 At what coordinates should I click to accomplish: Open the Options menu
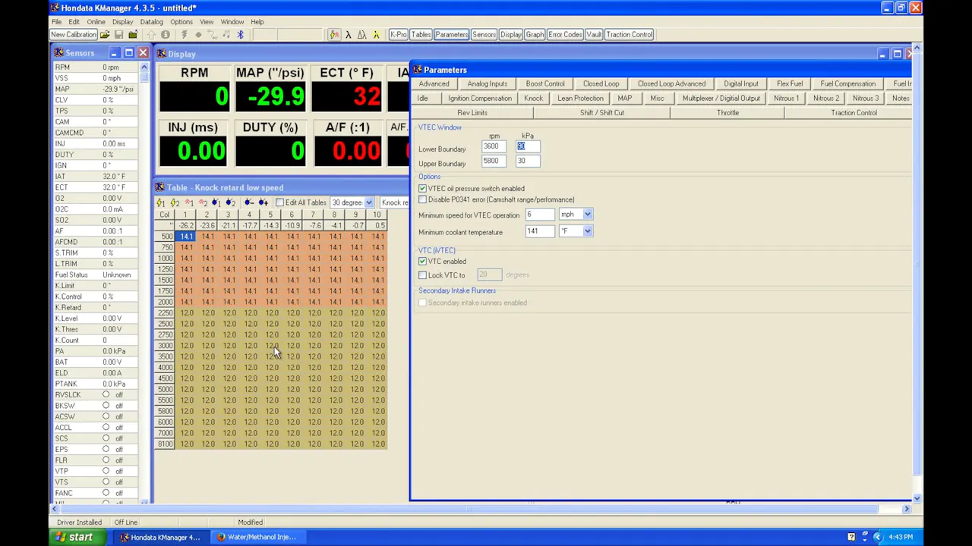[x=181, y=22]
